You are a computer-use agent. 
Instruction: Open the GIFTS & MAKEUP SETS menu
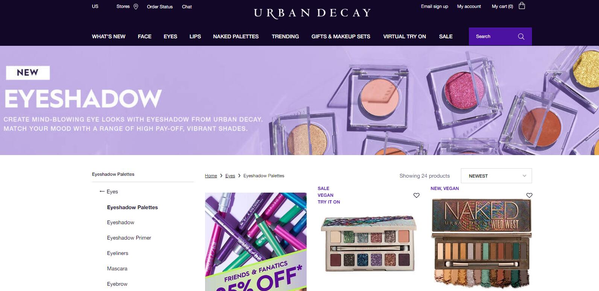tap(341, 36)
